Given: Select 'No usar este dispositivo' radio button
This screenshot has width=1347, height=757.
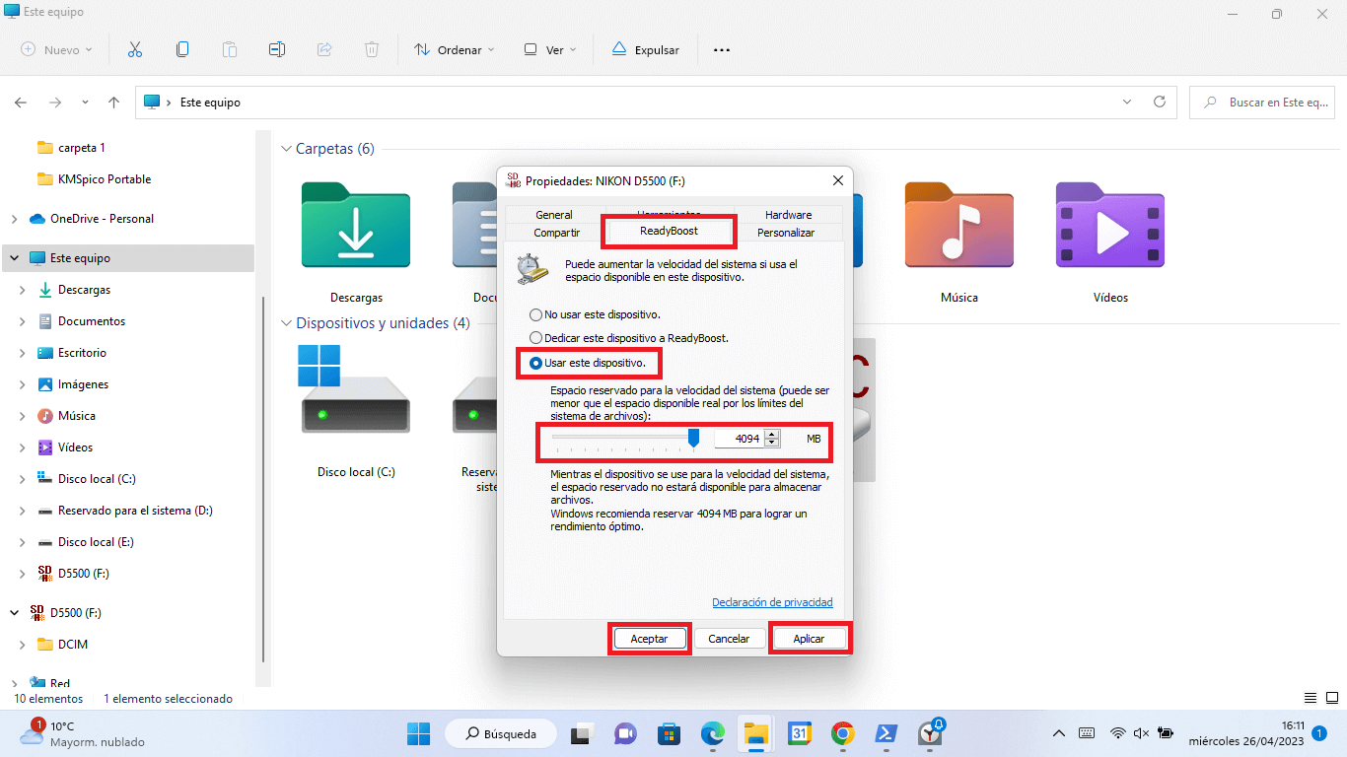Looking at the screenshot, I should (x=535, y=315).
